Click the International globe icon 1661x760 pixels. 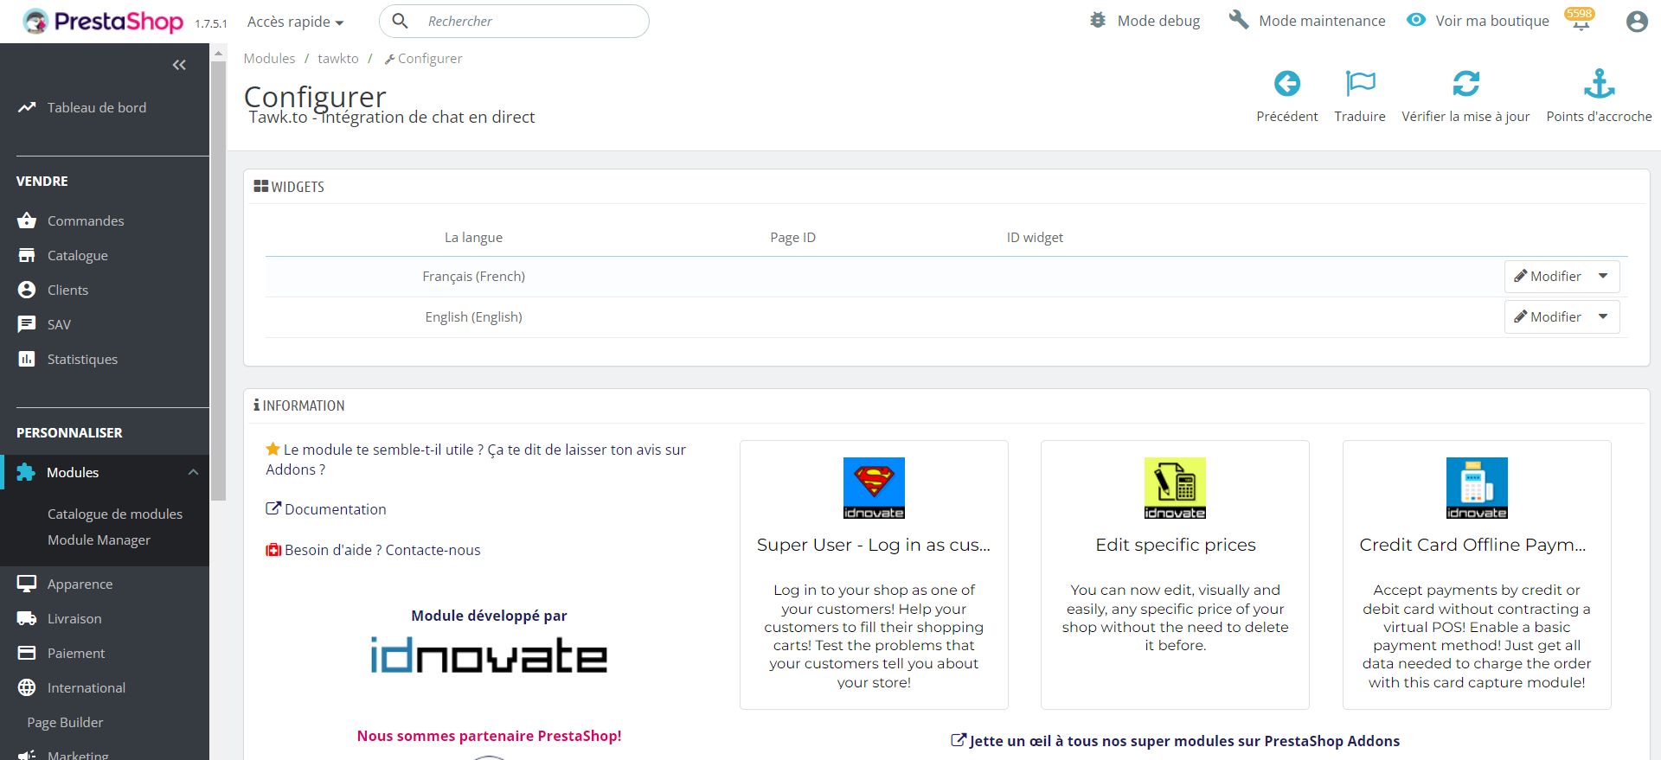[x=27, y=687]
